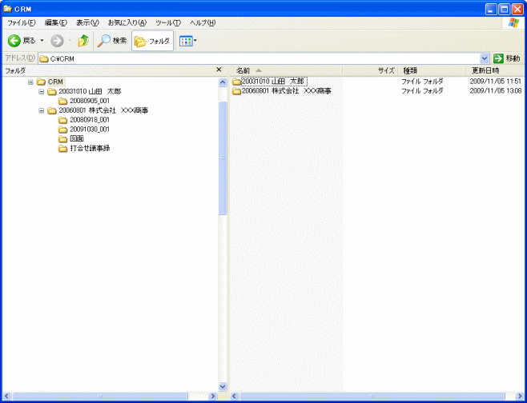Select 20060801 株式会社 folder icon in file list

pyautogui.click(x=236, y=91)
